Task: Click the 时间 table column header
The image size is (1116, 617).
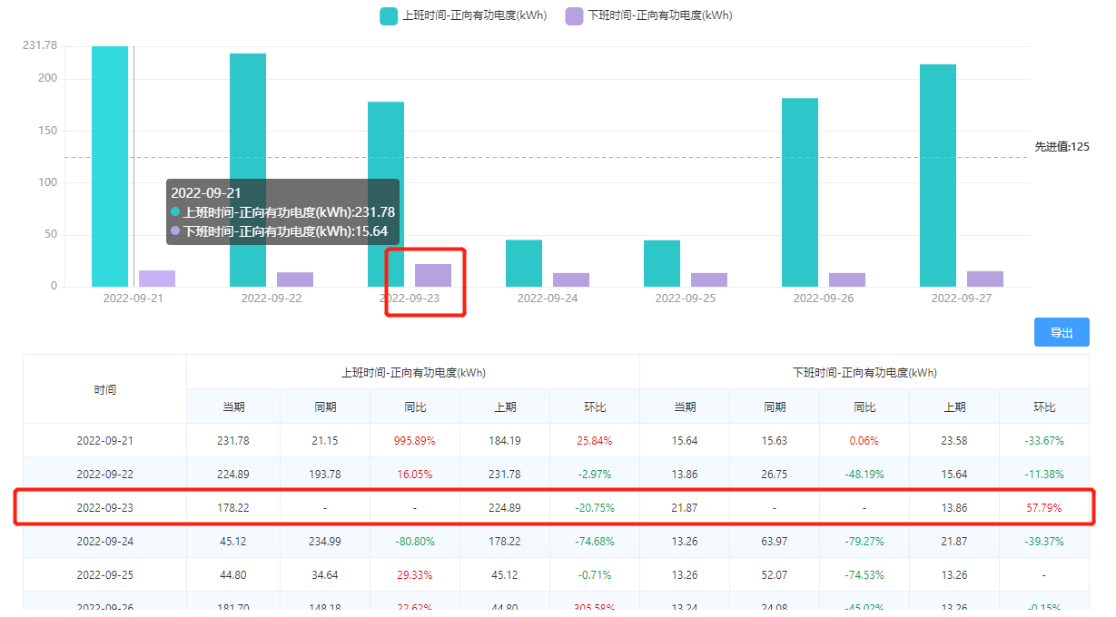Action: click(x=104, y=389)
